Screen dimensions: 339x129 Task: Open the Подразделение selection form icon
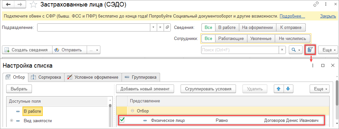point(167,27)
